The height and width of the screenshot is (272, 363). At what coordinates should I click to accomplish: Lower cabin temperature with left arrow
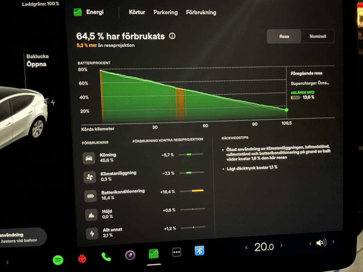(247, 248)
